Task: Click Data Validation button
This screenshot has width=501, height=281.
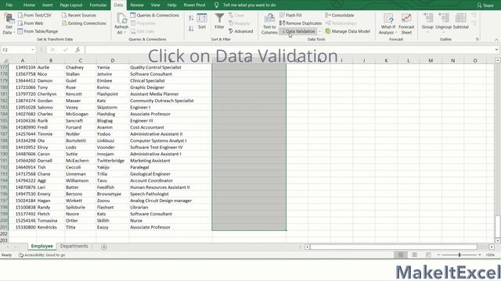Action: click(x=297, y=31)
